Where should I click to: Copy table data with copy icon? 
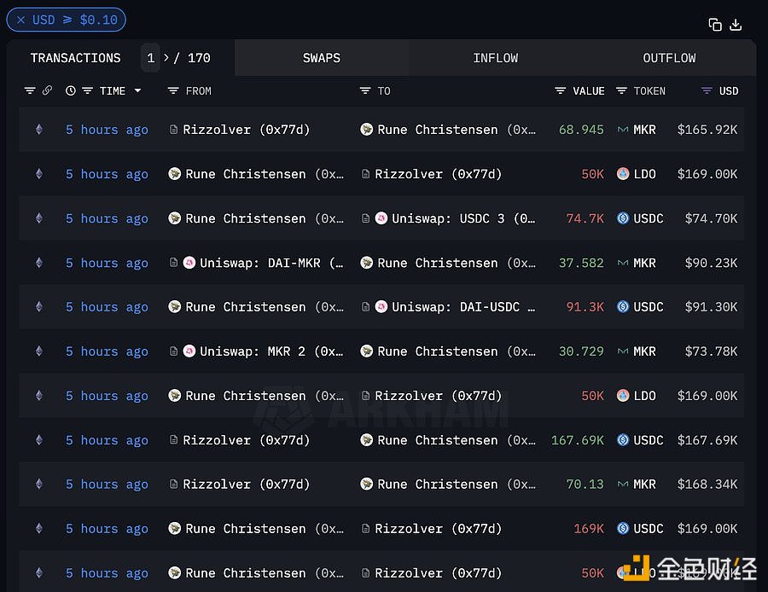pos(714,25)
